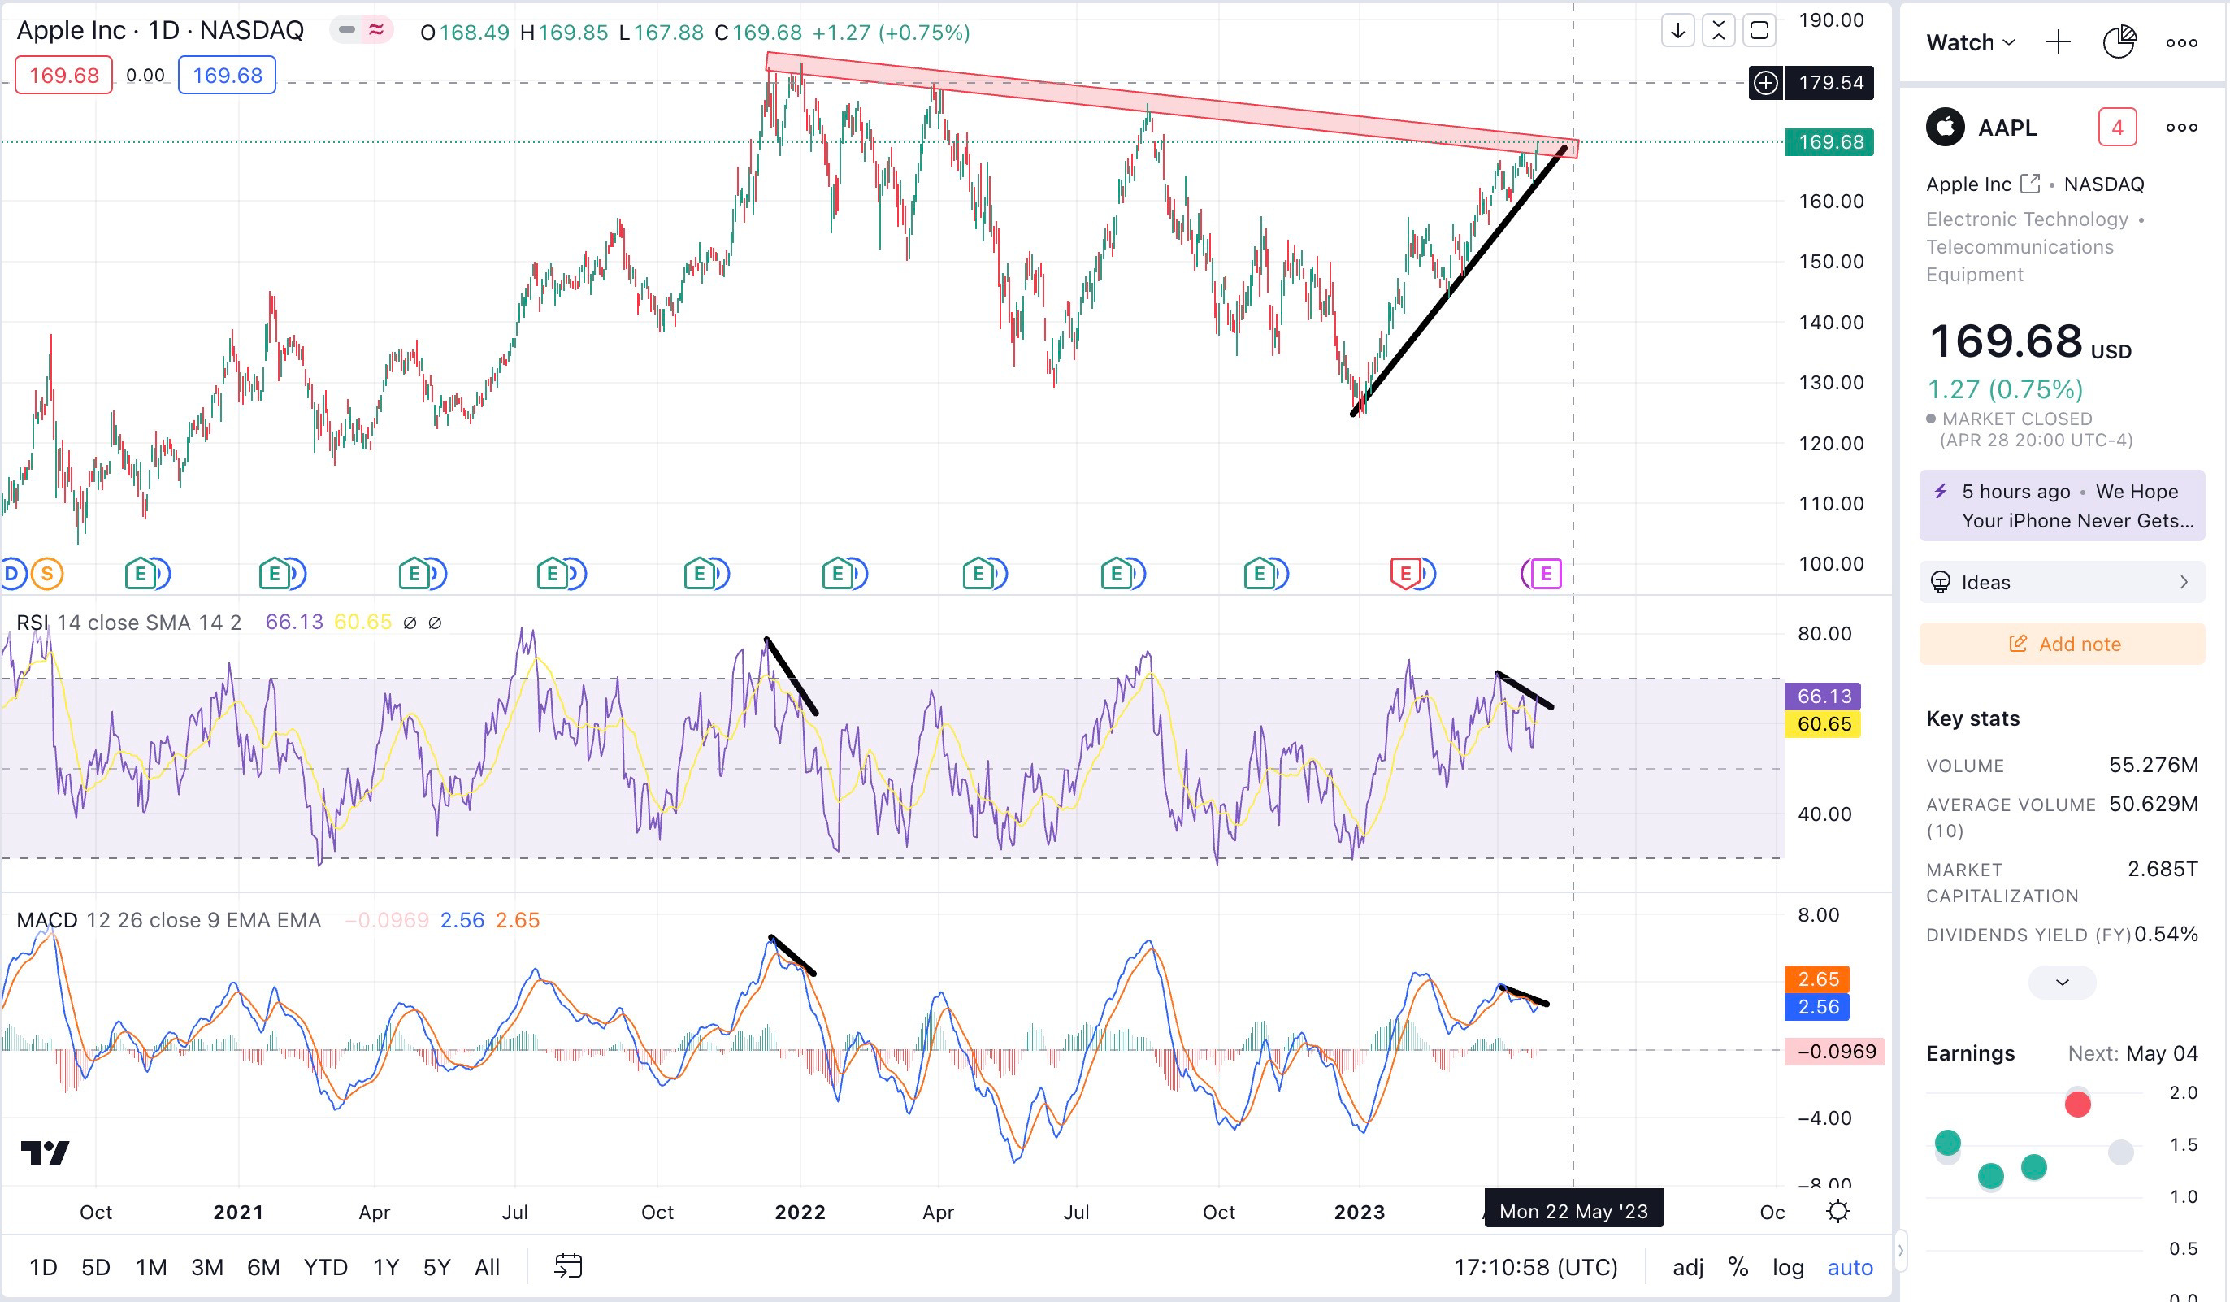Click the TradingView logo
2230x1302 pixels.
click(x=47, y=1152)
